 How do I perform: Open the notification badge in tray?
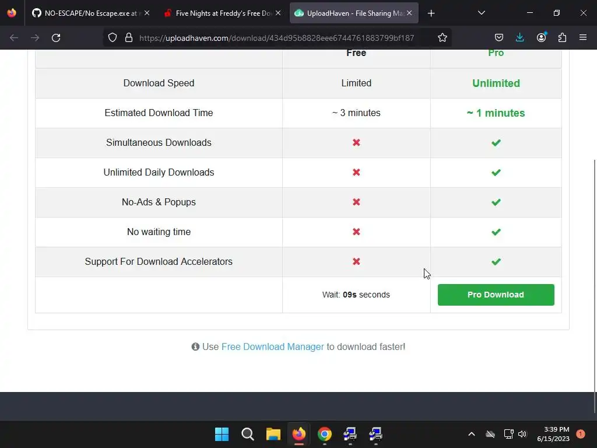click(x=581, y=434)
